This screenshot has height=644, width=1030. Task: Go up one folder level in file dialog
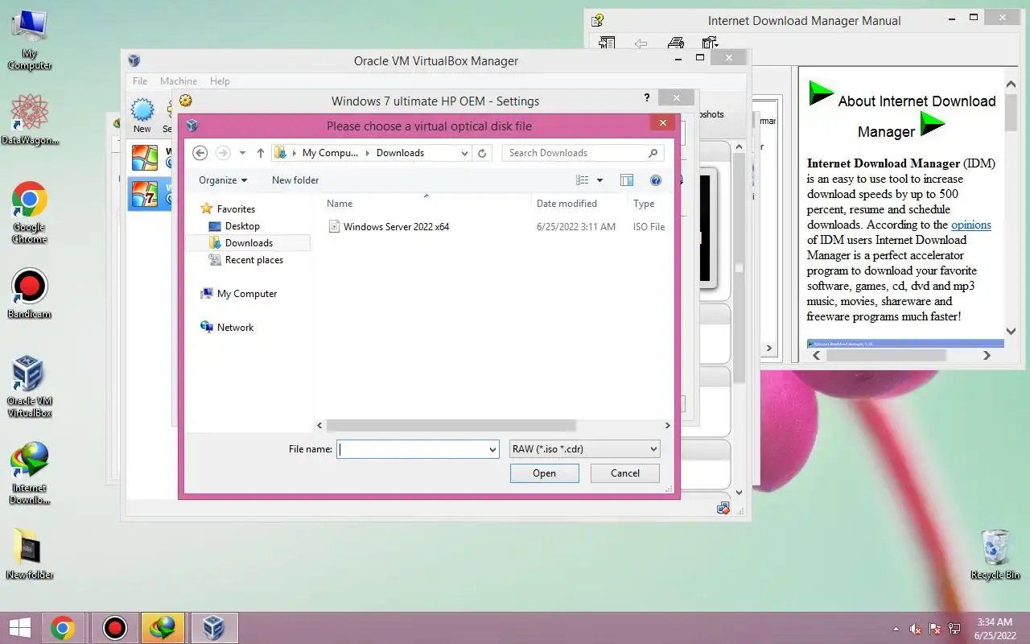pos(261,153)
